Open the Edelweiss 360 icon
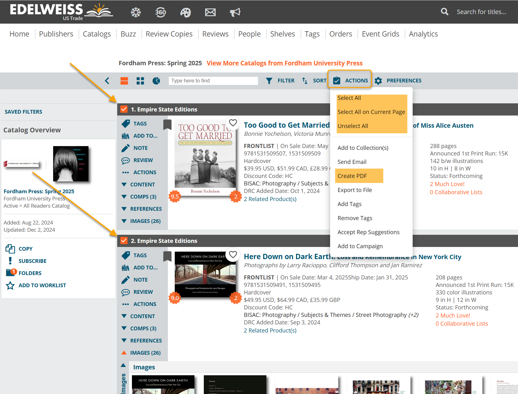518x394 pixels. (160, 12)
